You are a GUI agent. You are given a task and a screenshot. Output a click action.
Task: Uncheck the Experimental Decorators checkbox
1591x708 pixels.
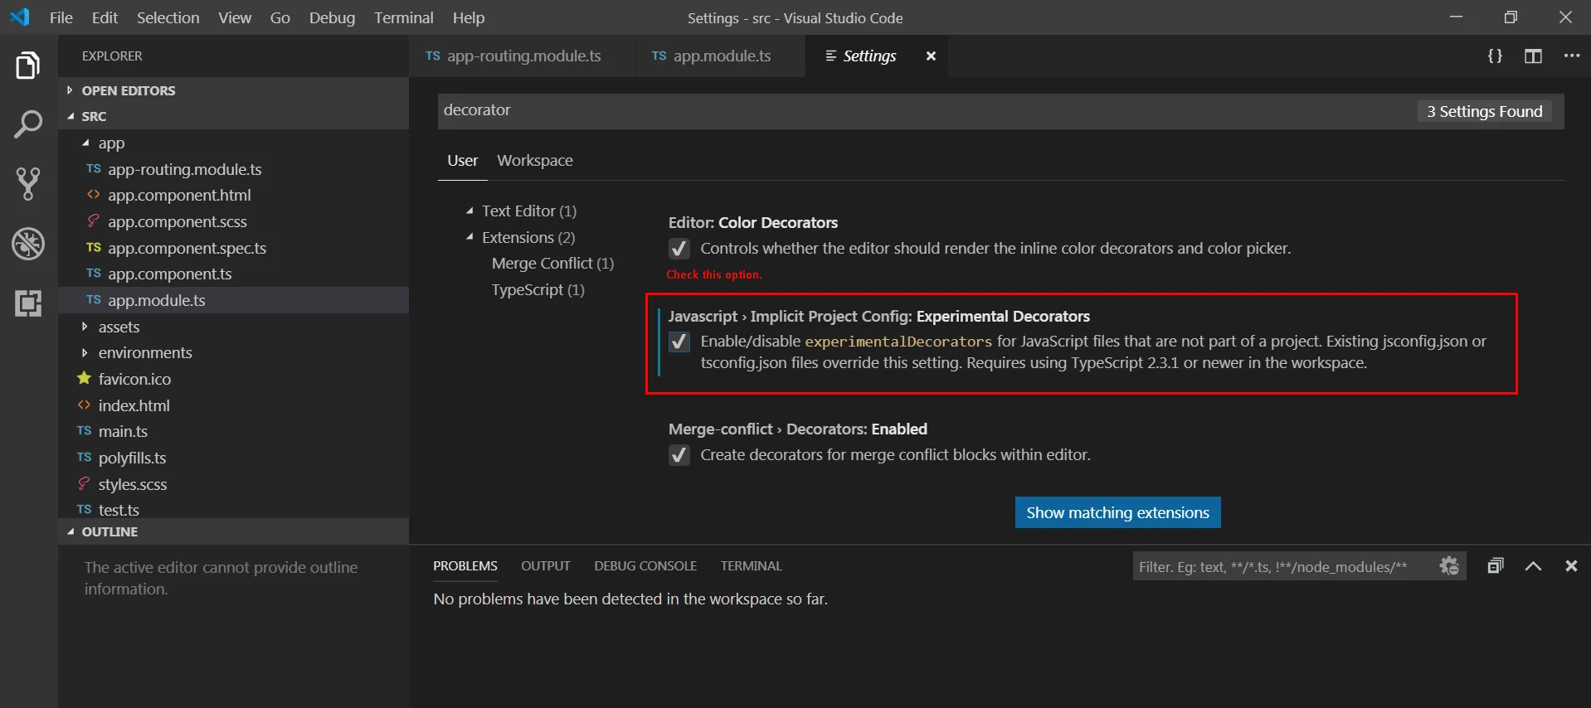[x=679, y=342]
